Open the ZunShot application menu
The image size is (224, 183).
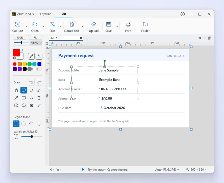pos(23,14)
